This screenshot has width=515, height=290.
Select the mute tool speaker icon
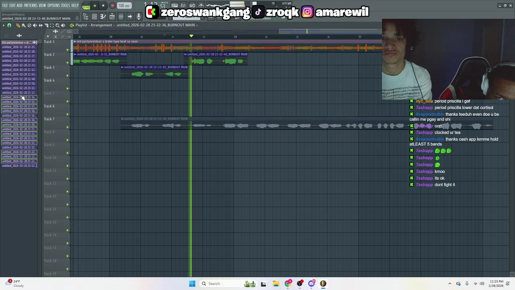[35, 25]
